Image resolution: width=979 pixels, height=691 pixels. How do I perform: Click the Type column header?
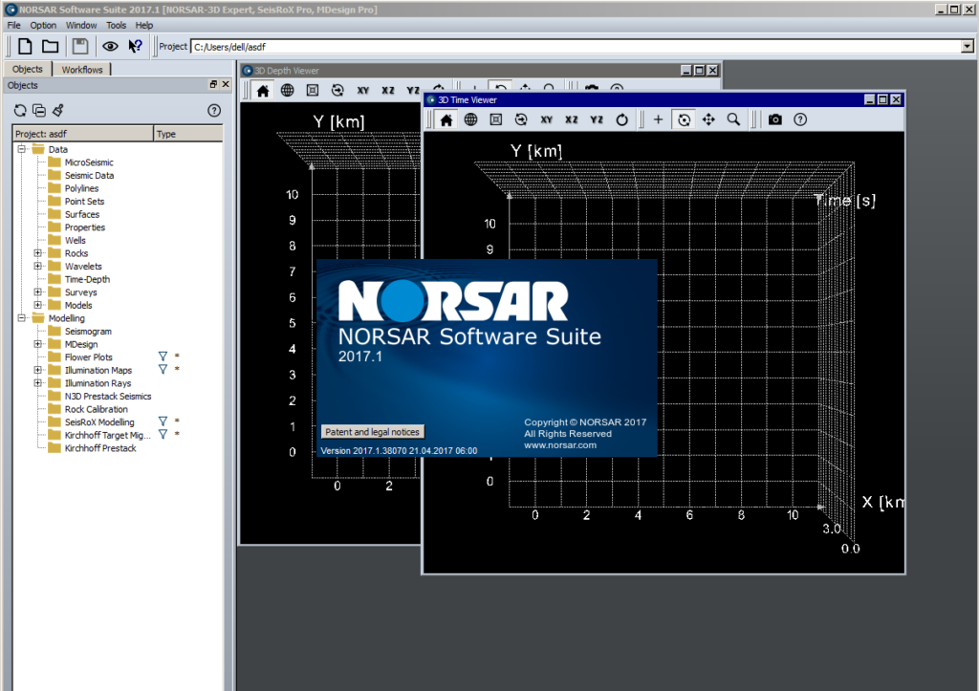[188, 134]
